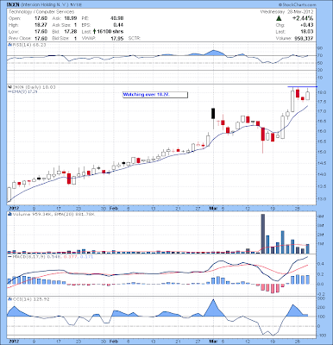This screenshot has width=333, height=345.
Task: Click the P/E 40.98 value
Action: (x=117, y=18)
